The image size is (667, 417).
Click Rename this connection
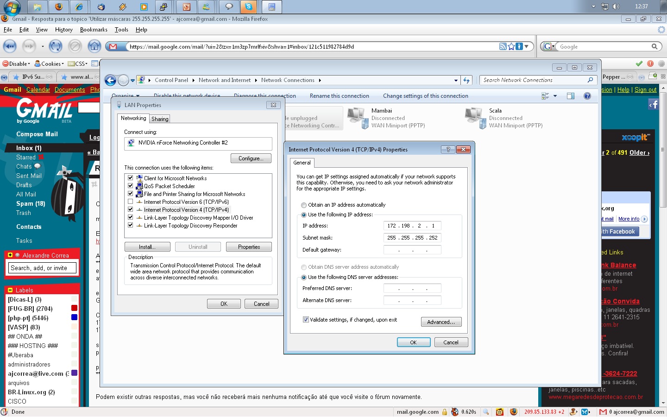(x=340, y=96)
